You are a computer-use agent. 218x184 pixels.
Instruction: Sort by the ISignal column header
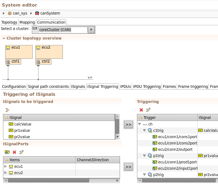pyautogui.click(x=59, y=118)
